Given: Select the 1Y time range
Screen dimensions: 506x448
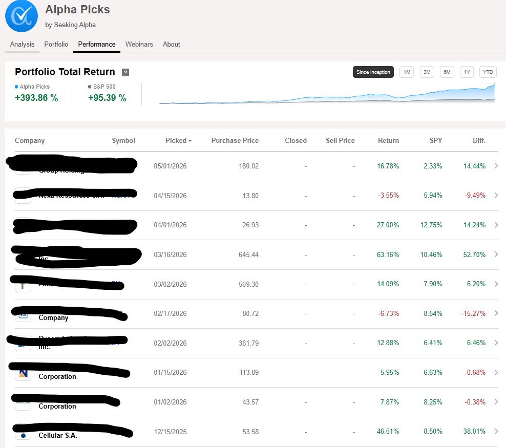Looking at the screenshot, I should [467, 72].
